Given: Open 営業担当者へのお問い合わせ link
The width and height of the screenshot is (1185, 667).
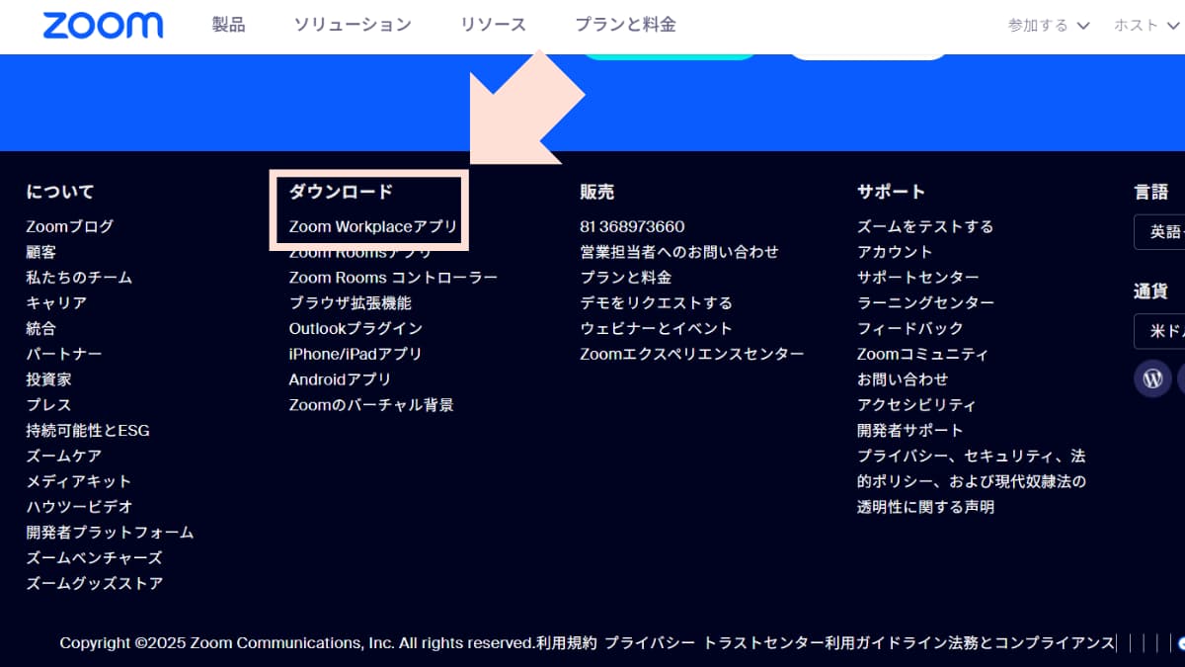Looking at the screenshot, I should [679, 252].
